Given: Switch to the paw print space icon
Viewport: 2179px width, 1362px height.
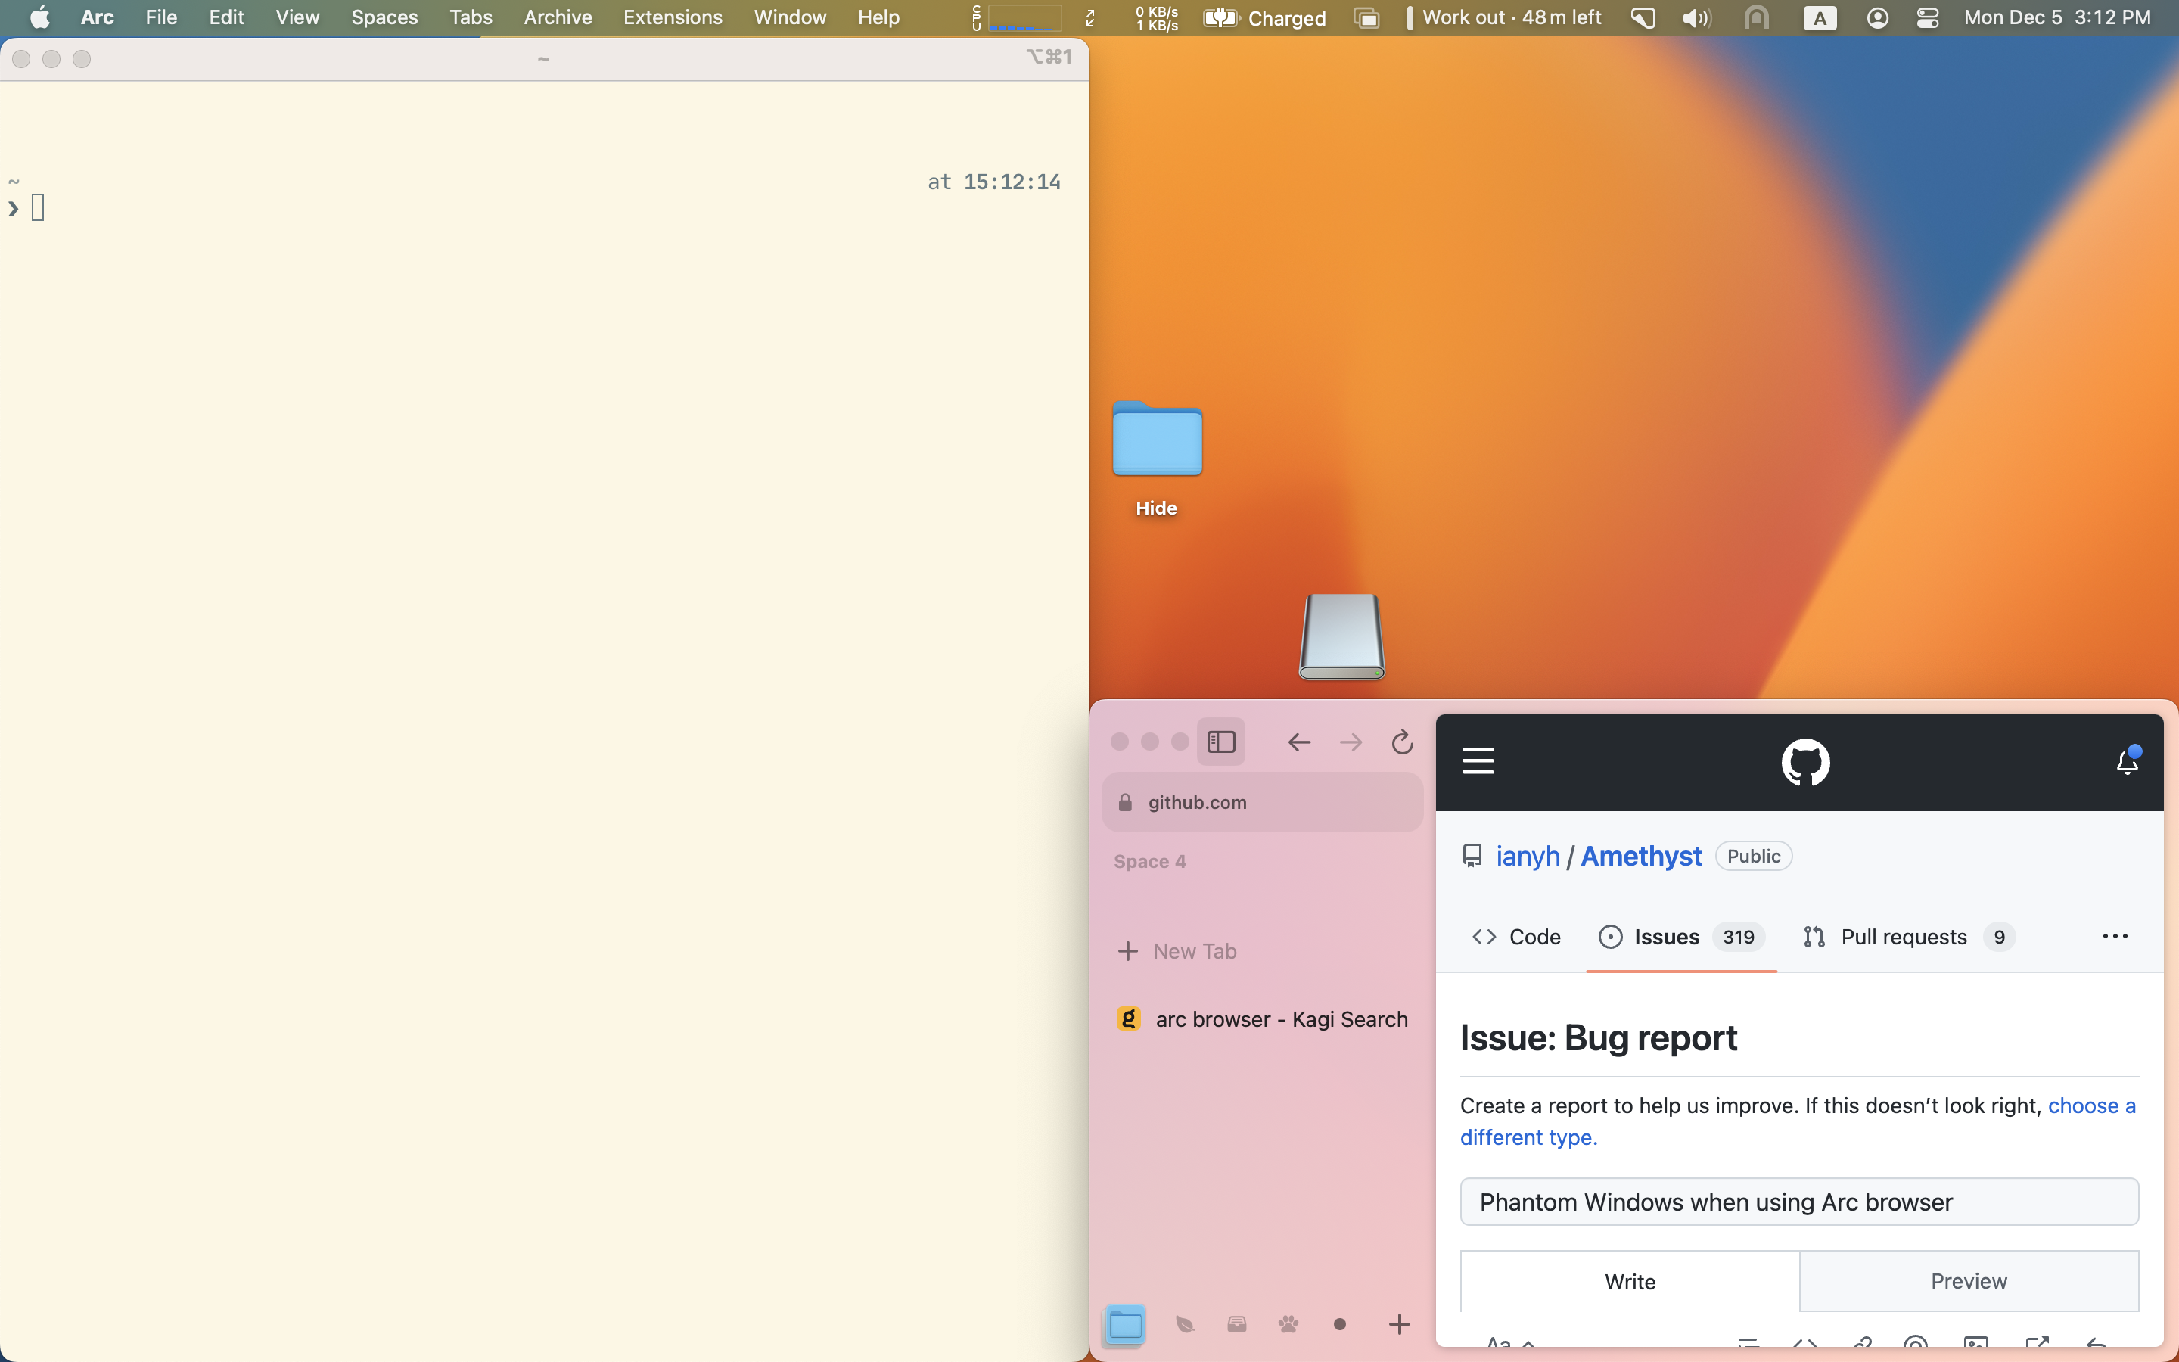Looking at the screenshot, I should tap(1288, 1324).
